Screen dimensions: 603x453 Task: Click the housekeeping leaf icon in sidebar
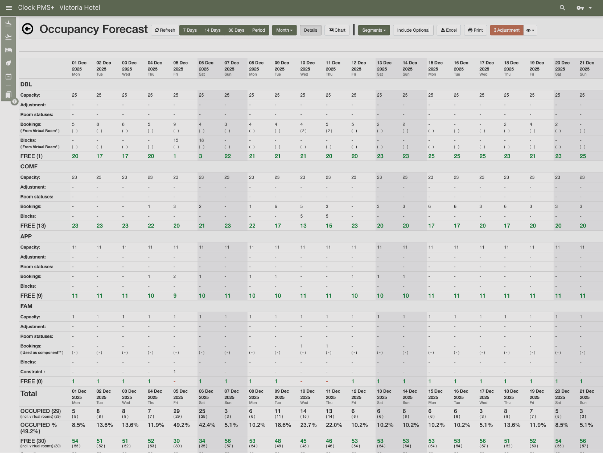tap(8, 63)
